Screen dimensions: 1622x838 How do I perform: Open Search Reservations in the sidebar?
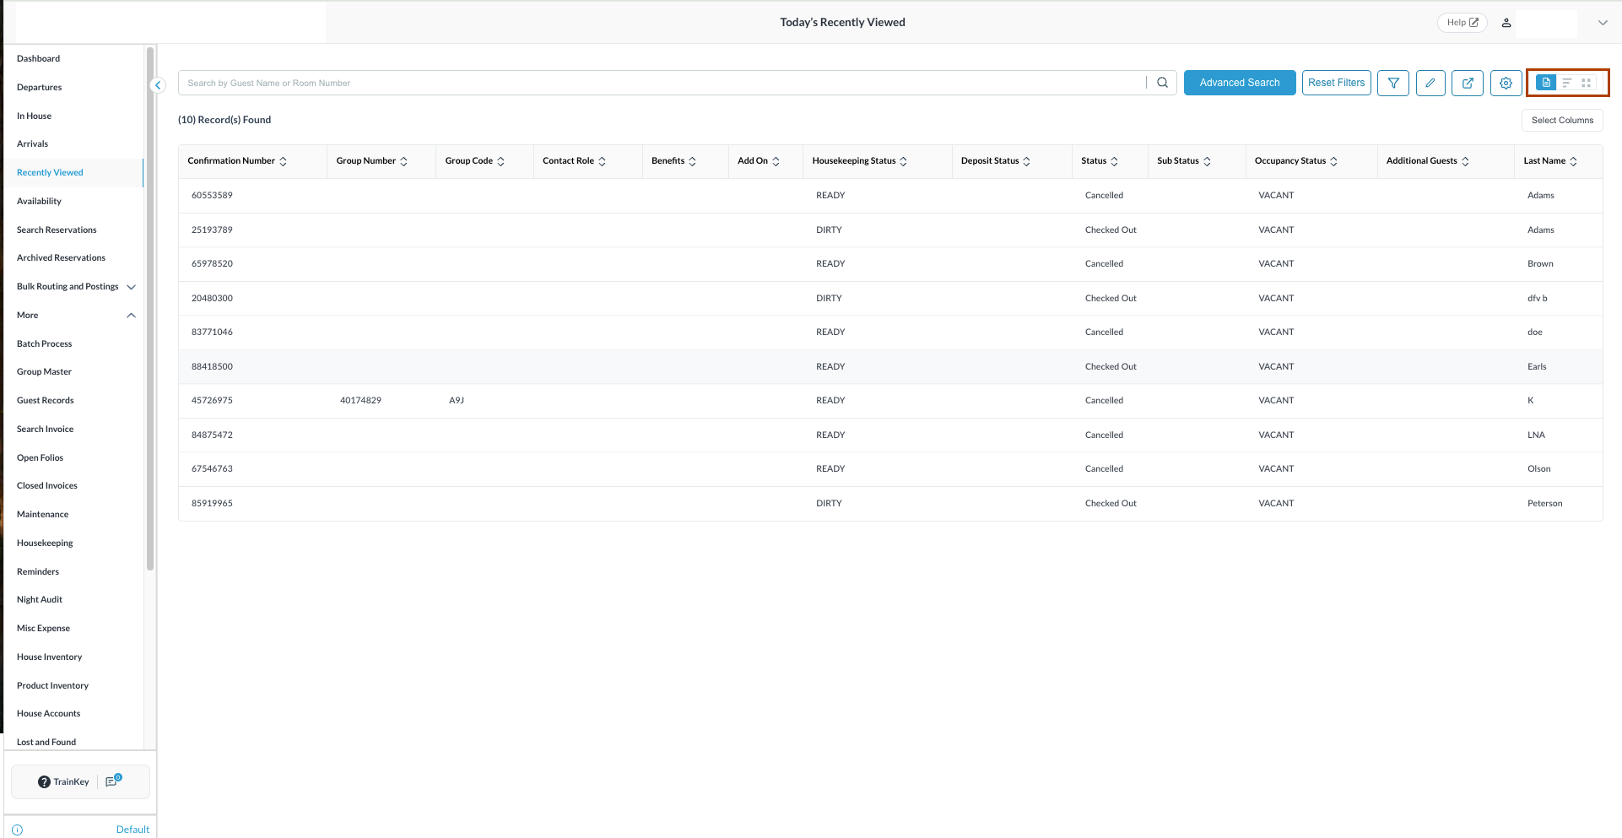pos(57,230)
